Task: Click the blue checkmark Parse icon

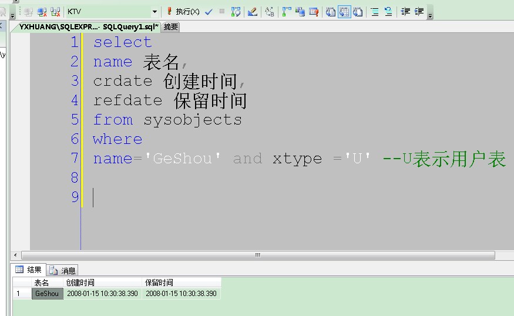Action: tap(209, 12)
